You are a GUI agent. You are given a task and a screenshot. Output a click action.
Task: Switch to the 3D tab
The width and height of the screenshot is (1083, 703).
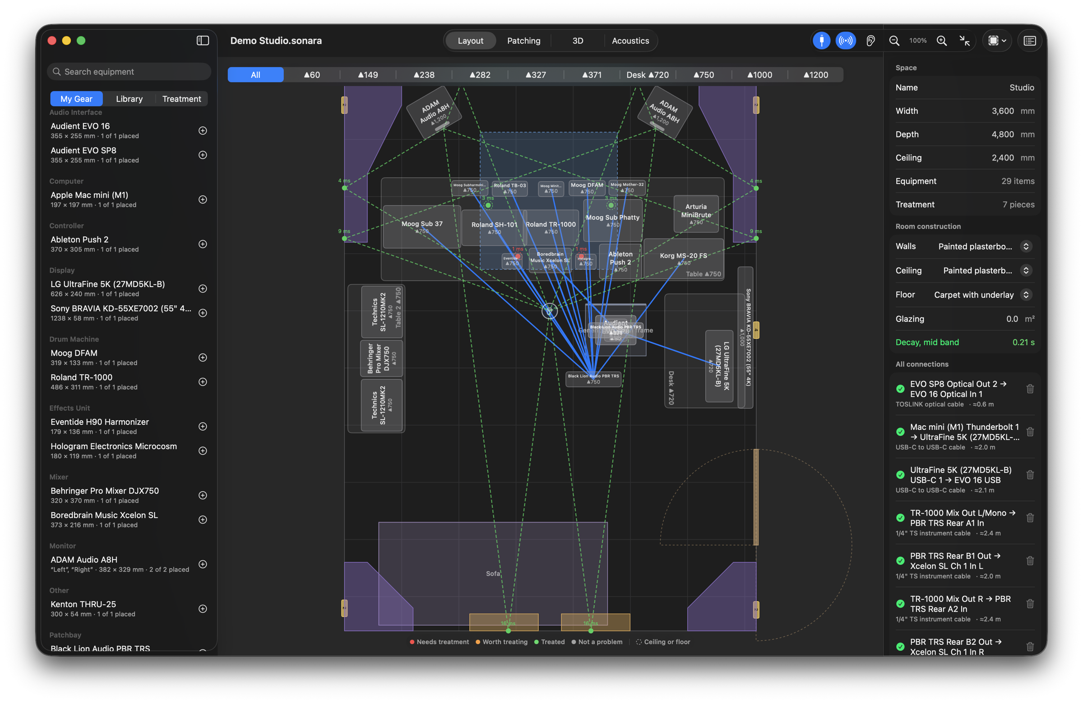(578, 41)
